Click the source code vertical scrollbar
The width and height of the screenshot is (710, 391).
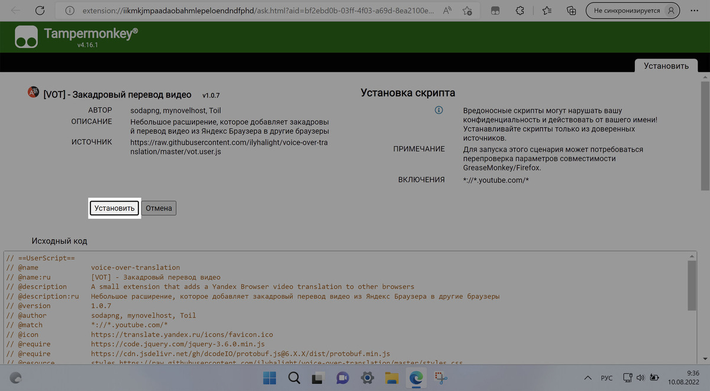pos(692,285)
